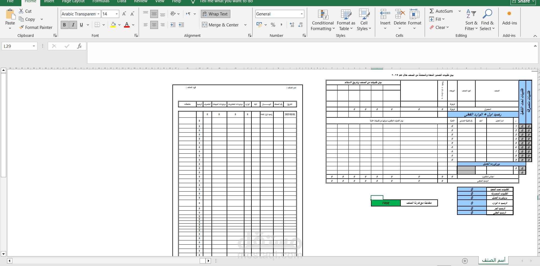Increase decimal places
Screen dimensions: 540x266
[292, 25]
